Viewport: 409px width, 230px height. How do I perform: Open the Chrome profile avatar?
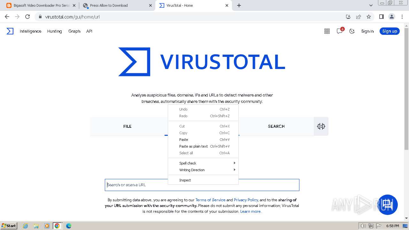click(x=391, y=17)
